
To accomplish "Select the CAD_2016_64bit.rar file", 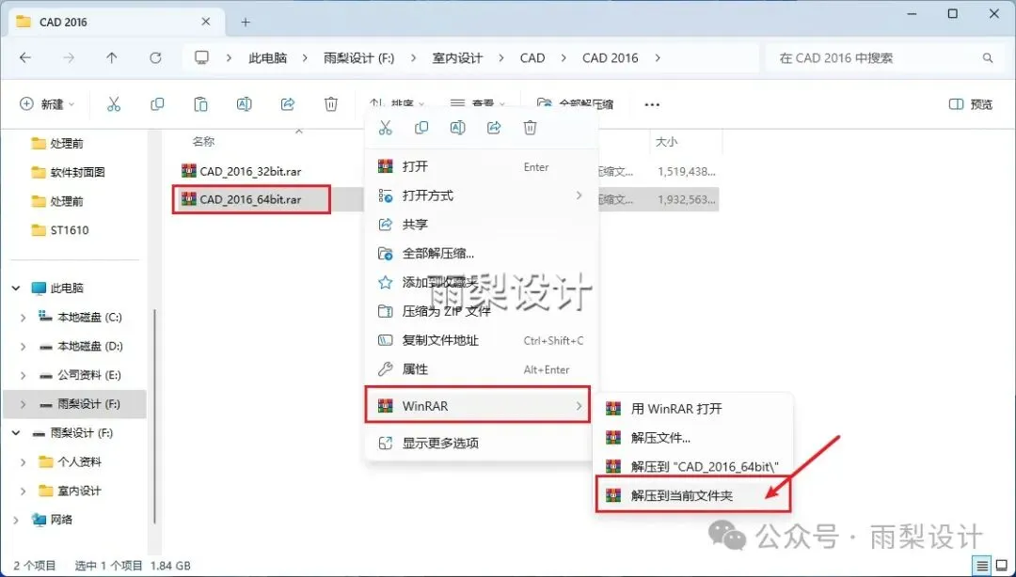I will pyautogui.click(x=250, y=199).
